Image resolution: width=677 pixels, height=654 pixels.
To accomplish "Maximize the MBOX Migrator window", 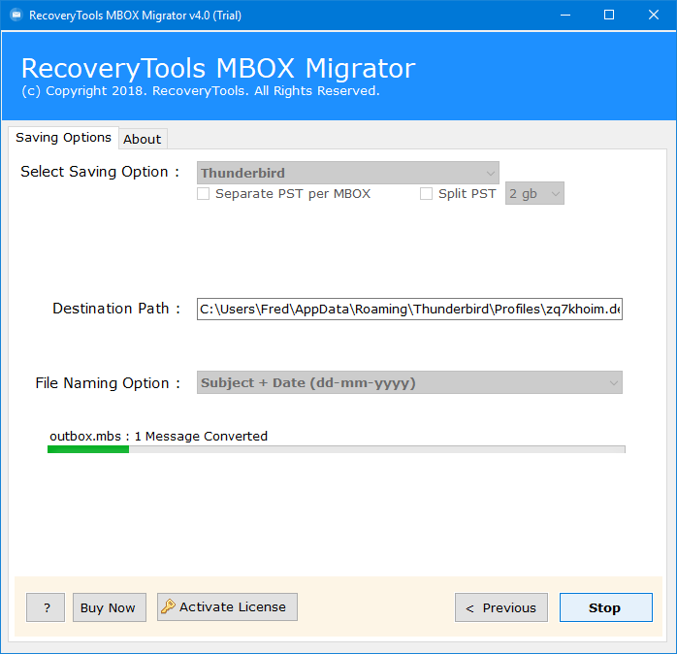I will tap(609, 16).
